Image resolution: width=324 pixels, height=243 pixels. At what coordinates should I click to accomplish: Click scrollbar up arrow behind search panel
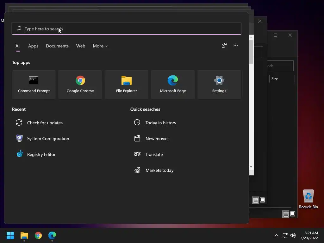click(x=251, y=38)
